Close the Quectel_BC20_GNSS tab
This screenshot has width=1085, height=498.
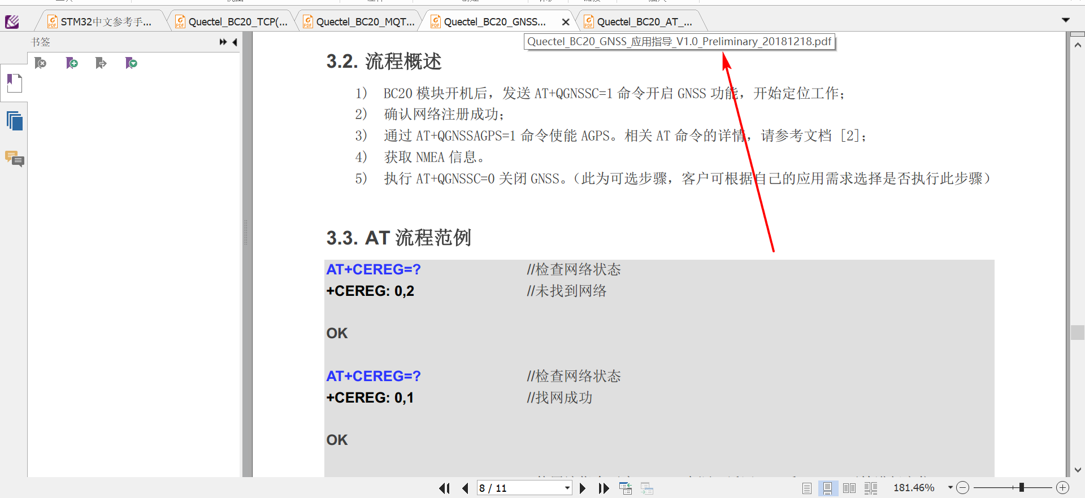[566, 22]
